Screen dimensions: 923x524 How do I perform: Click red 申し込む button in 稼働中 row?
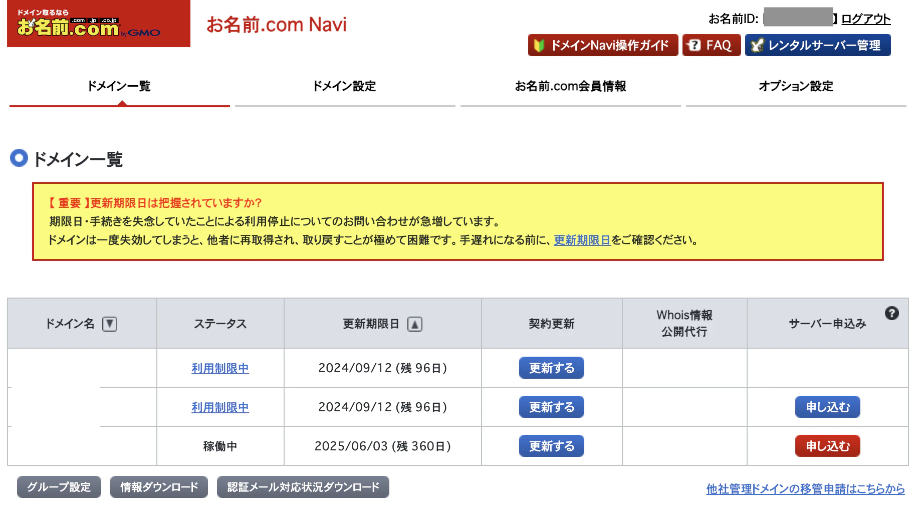(x=828, y=446)
